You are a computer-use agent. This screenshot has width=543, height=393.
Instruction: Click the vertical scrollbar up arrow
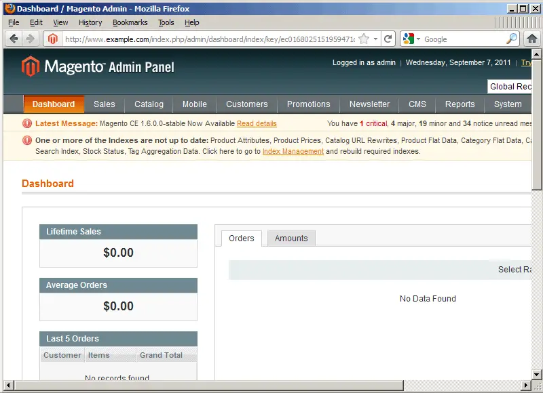(536, 54)
